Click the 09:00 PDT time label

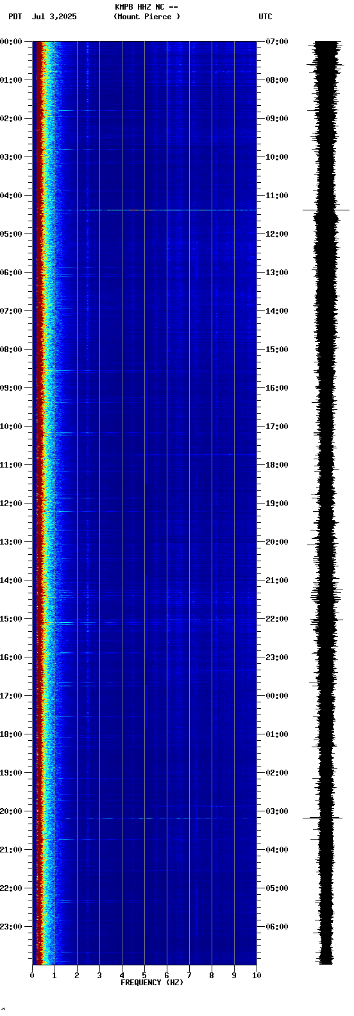pos(12,388)
